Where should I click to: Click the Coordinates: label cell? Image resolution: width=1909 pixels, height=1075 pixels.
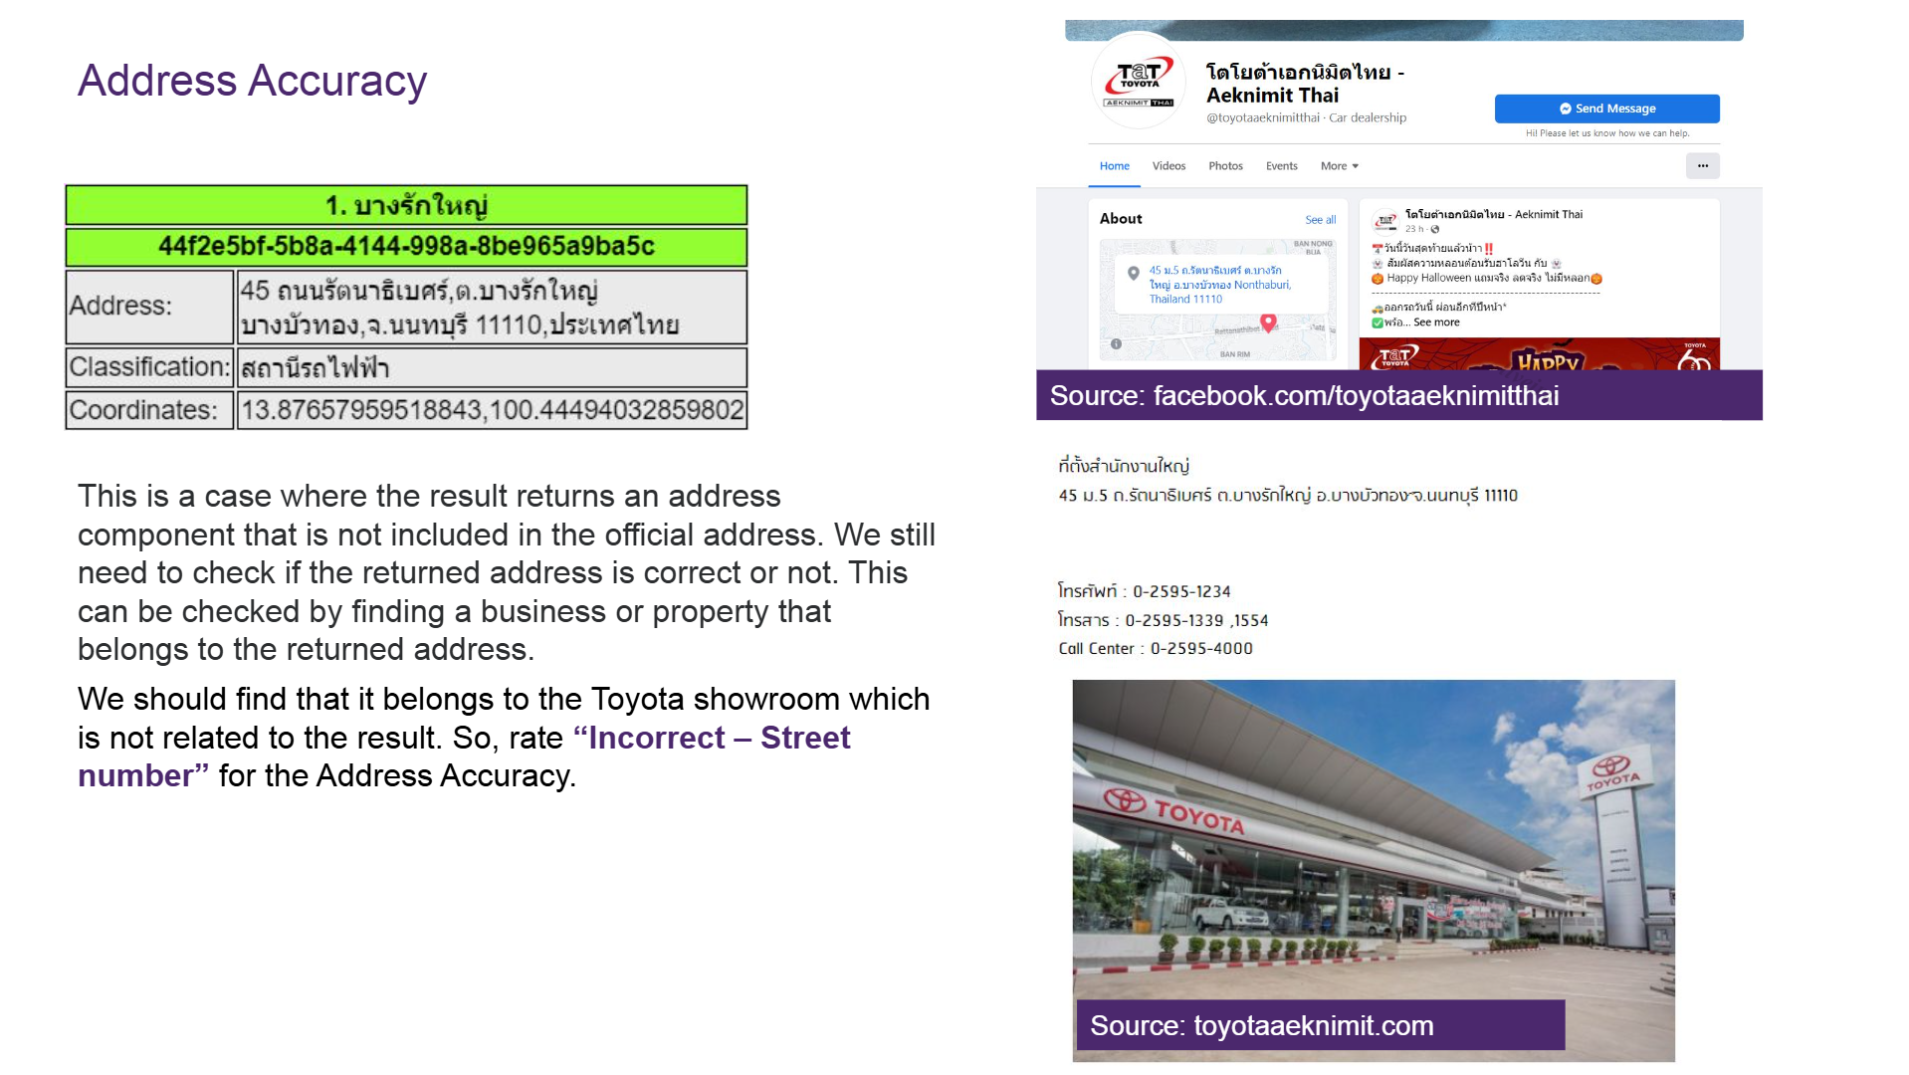pyautogui.click(x=149, y=410)
